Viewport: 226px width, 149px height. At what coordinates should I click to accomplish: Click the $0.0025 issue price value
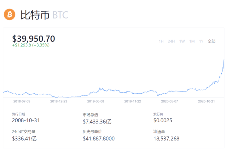coord(163,120)
